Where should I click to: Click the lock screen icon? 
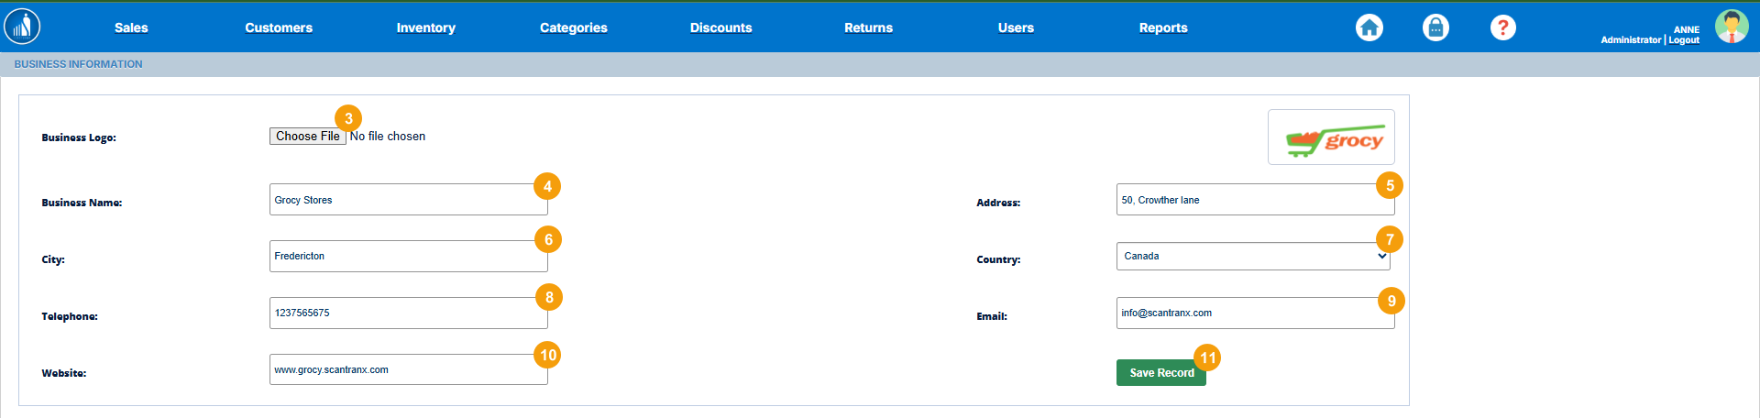click(x=1435, y=27)
